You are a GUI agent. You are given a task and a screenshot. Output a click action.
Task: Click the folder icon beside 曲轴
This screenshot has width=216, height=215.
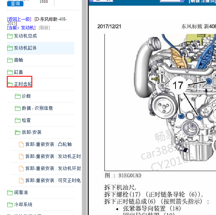[x=10, y=60]
